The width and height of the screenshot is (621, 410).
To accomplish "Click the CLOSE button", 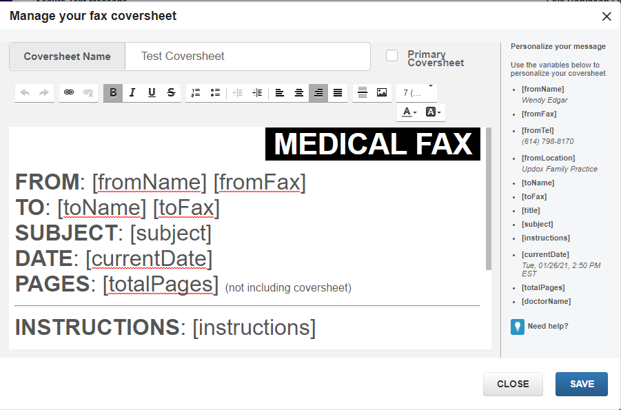I will 513,384.
